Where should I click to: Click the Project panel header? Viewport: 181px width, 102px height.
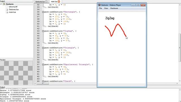click(16, 1)
